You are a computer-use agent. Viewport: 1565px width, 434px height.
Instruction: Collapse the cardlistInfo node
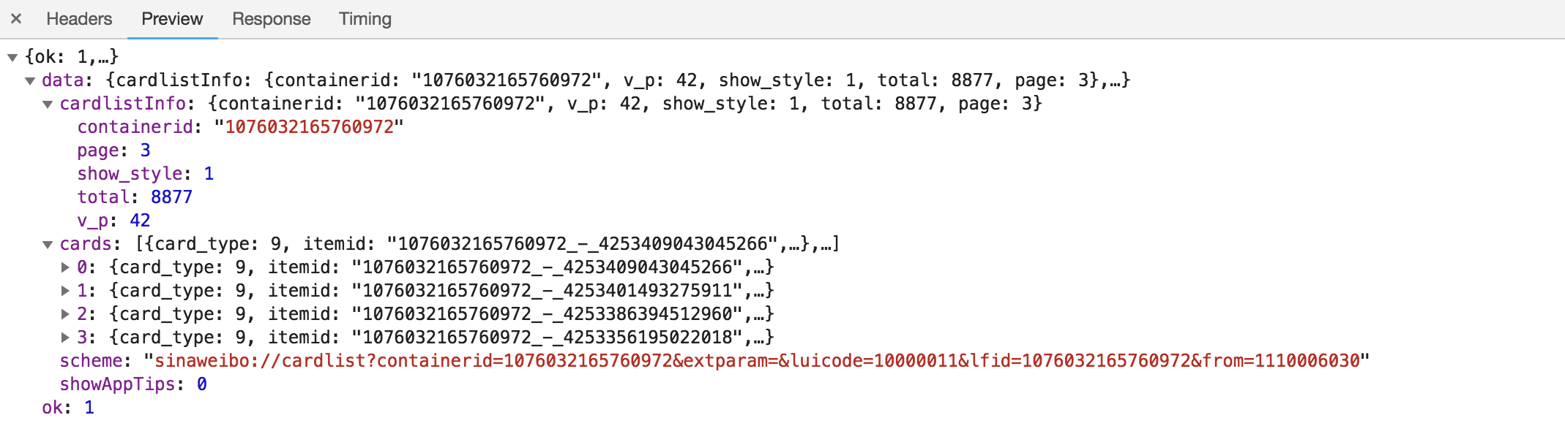point(48,104)
